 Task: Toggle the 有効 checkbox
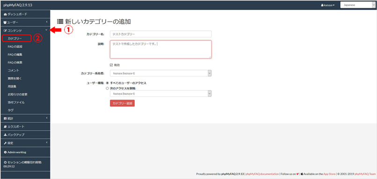[111, 65]
